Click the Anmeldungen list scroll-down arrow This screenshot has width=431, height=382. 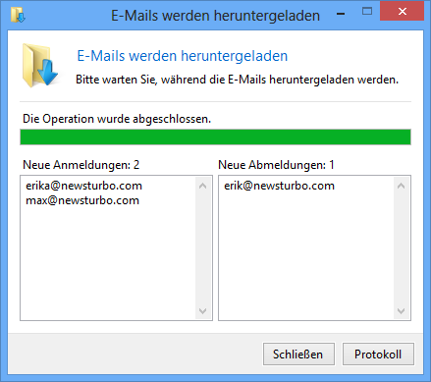[x=202, y=310]
